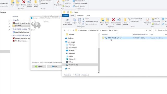The width and height of the screenshot is (167, 94).
Task: Open the Archivo tab in the php window
Action: pyautogui.click(x=65, y=16)
